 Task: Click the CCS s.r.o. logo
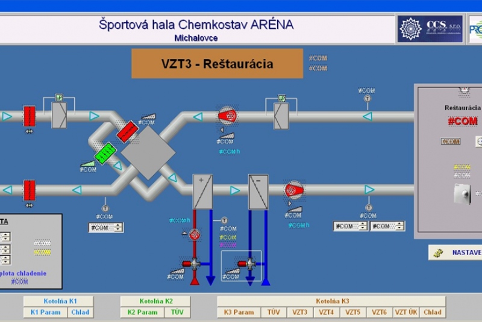pos(430,29)
